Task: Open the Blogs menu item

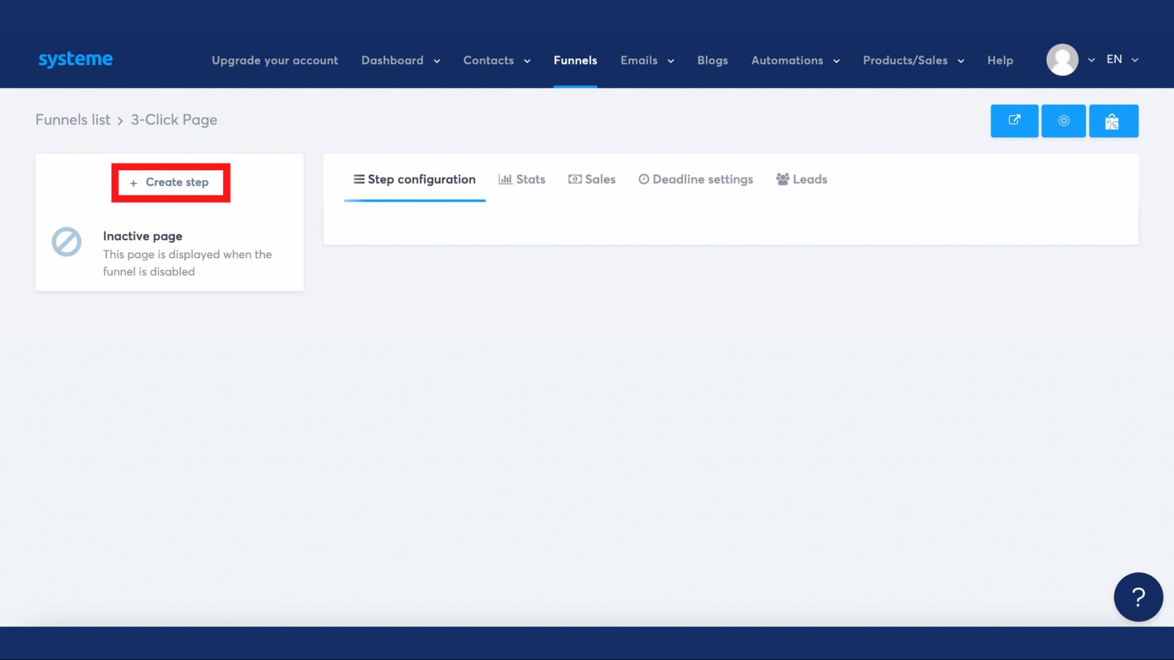Action: point(712,60)
